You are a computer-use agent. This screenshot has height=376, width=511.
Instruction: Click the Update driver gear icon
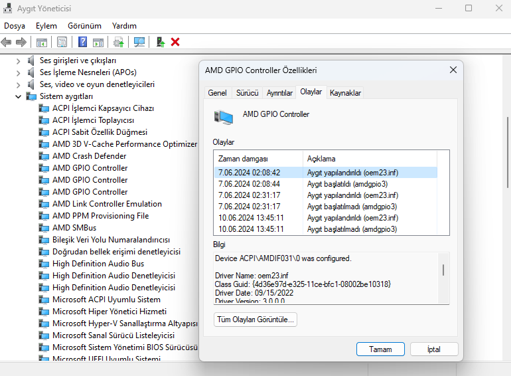(119, 42)
